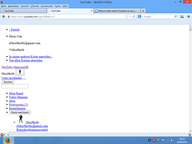
Task: Close the first YouTube tab
Action: point(45,11)
